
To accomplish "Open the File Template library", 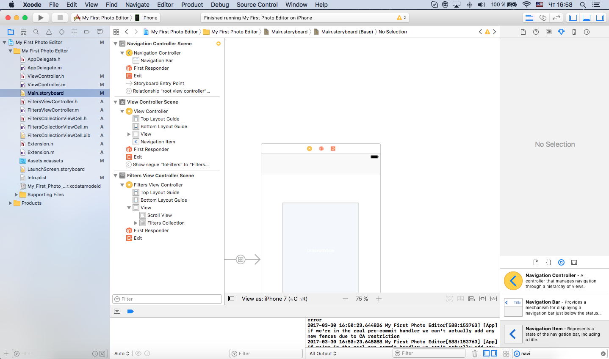I will click(536, 262).
